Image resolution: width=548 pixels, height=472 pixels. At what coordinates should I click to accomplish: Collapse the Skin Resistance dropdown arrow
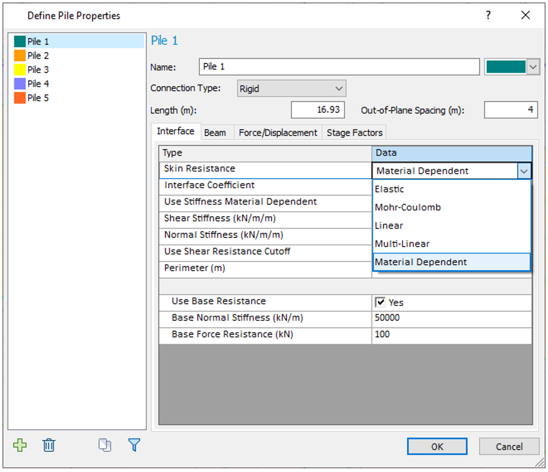coord(524,171)
